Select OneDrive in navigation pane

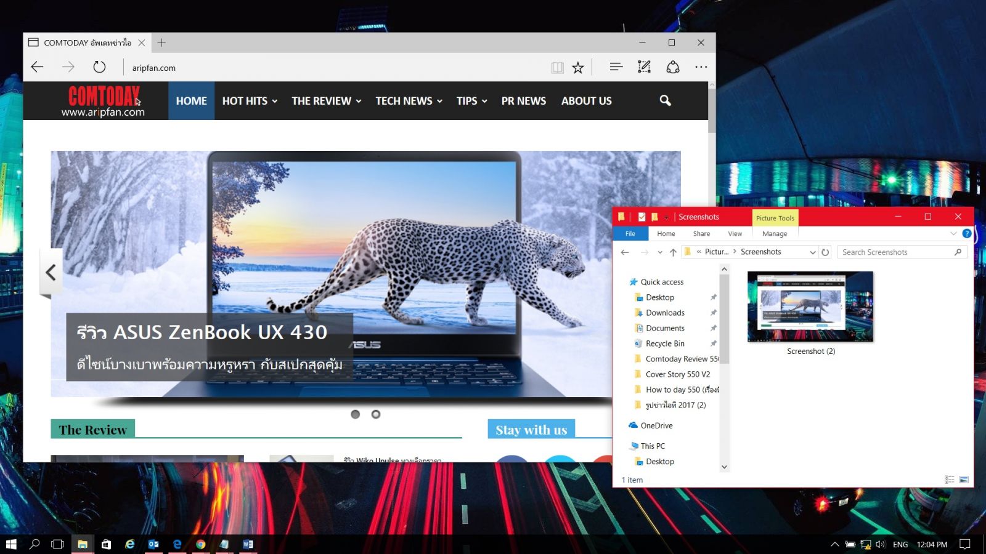pos(656,425)
